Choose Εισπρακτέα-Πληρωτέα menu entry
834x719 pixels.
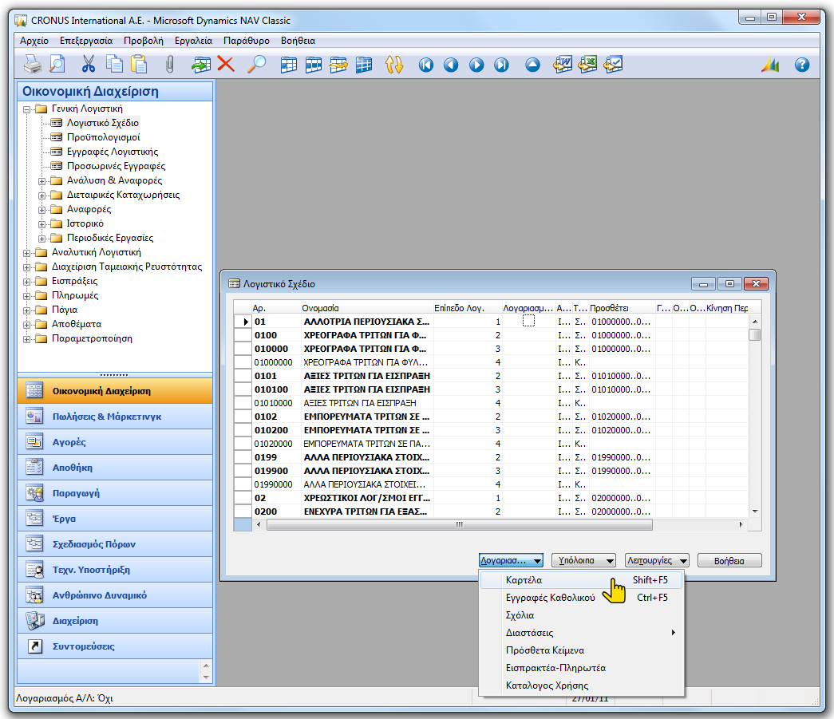pyautogui.click(x=581, y=668)
